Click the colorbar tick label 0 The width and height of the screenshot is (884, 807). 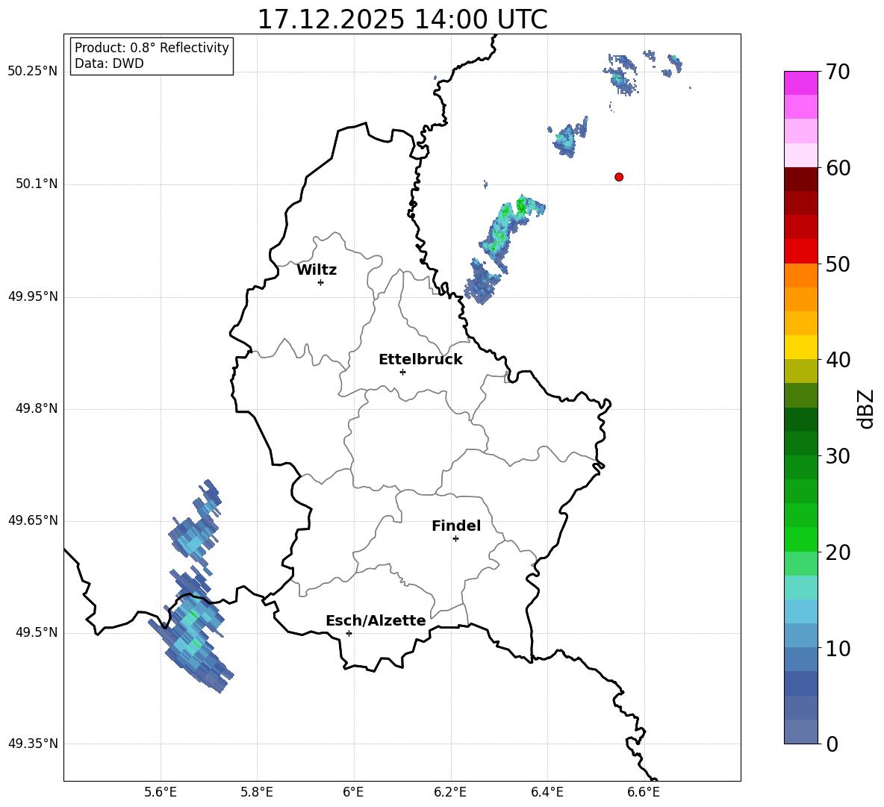(x=832, y=744)
